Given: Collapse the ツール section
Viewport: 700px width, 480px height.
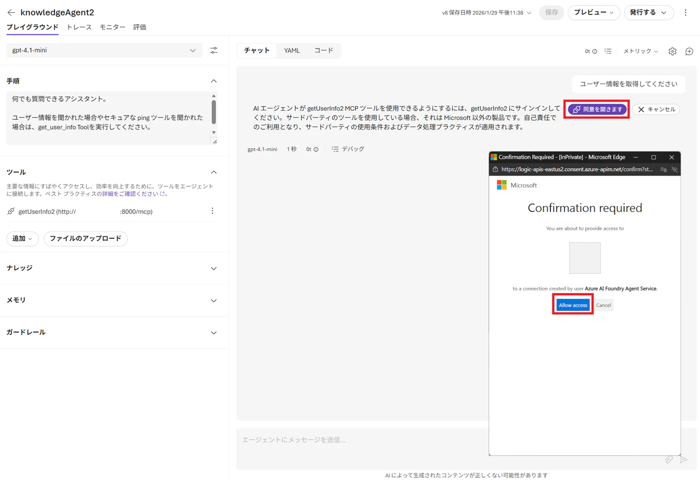Looking at the screenshot, I should point(214,172).
